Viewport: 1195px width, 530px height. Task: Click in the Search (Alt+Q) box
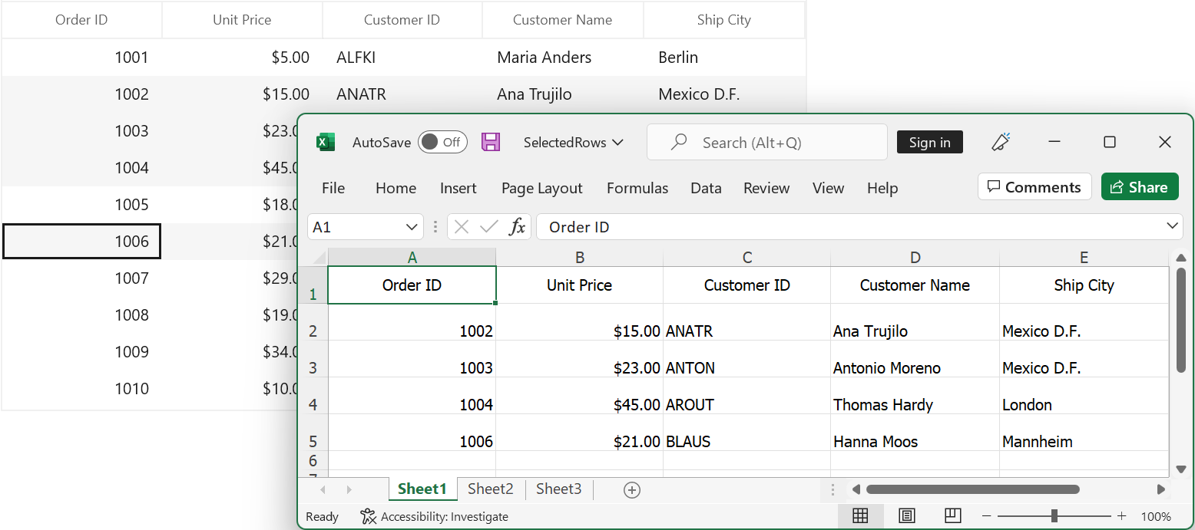point(767,142)
